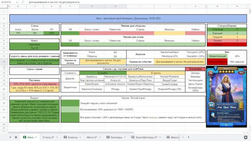
Task: Select the 'Крампусы' cell under В двойке
Action: 92,77
